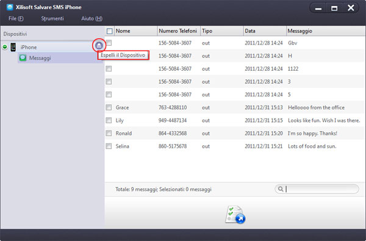Click message 'I'm so happy. Thanks!'
The height and width of the screenshot is (241, 366).
312,134
